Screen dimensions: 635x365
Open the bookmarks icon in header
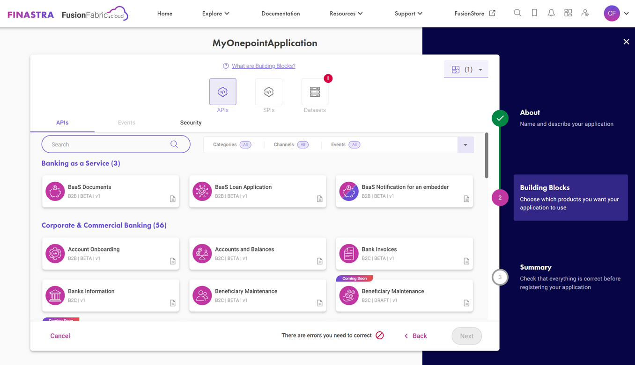534,13
